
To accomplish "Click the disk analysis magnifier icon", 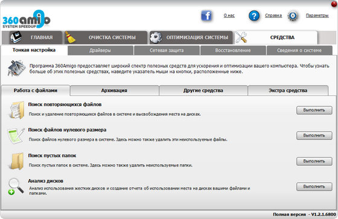I will 16,186.
